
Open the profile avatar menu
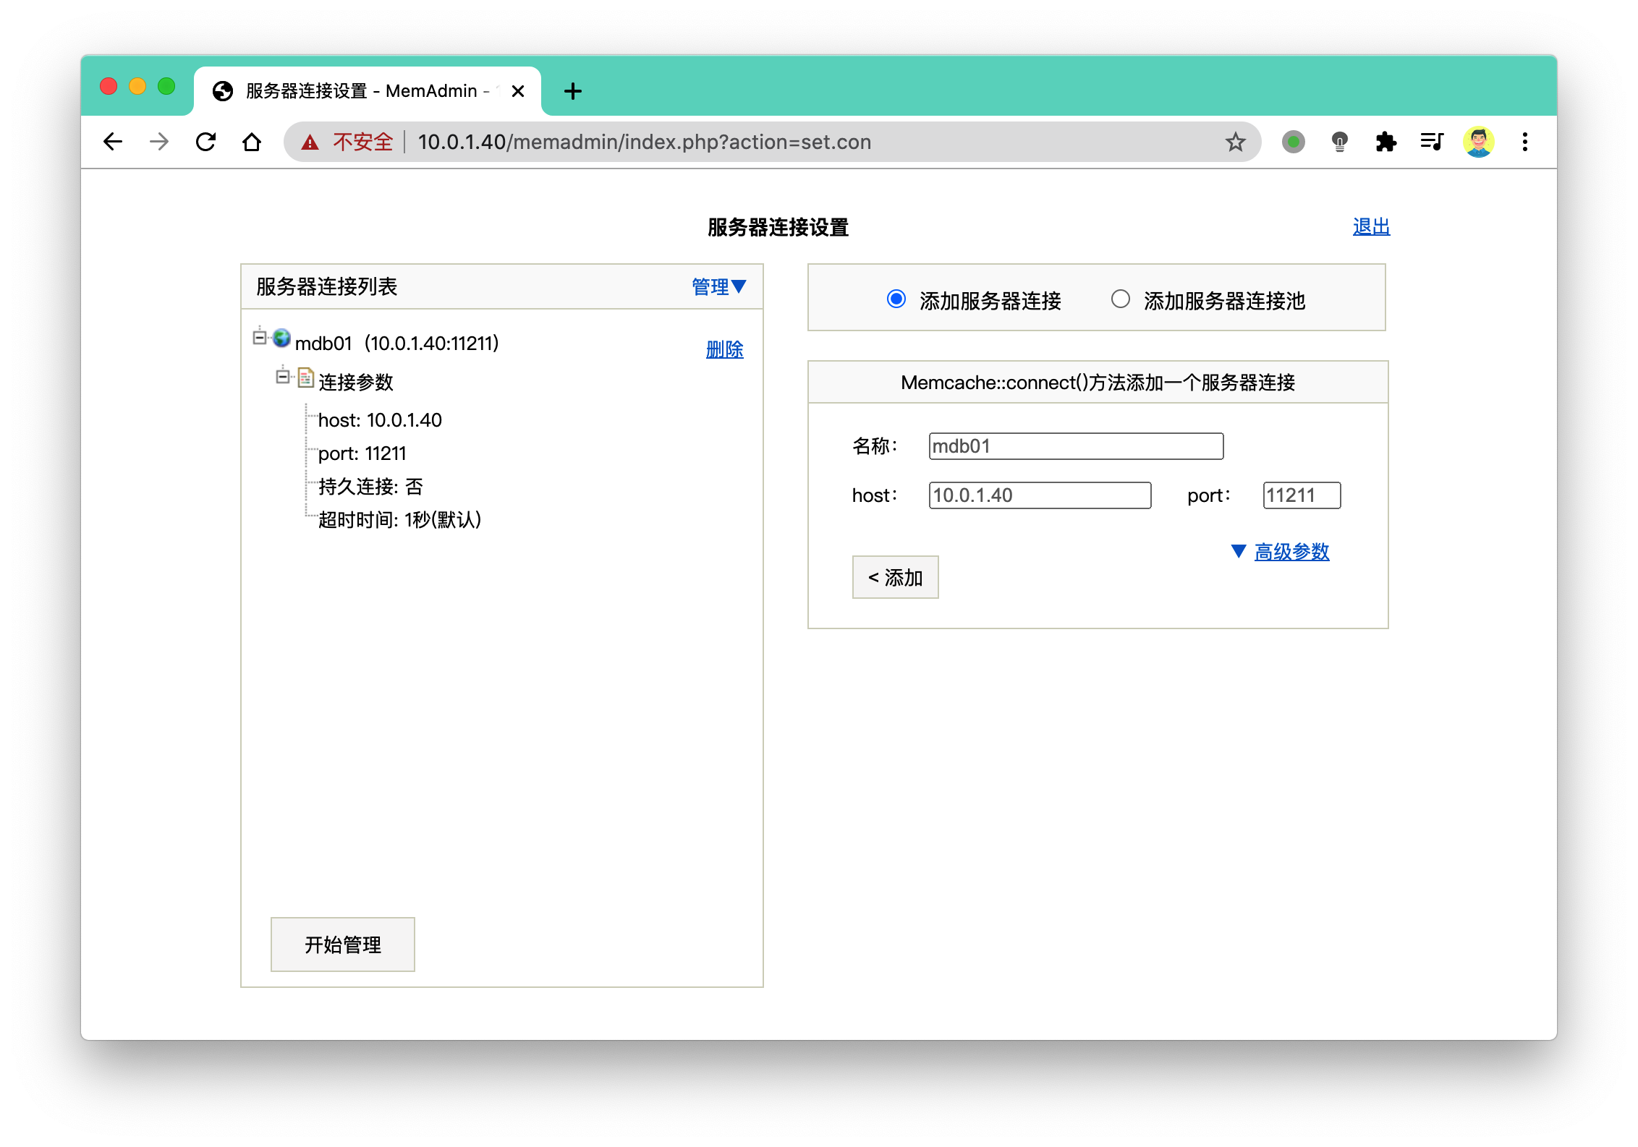pos(1479,142)
